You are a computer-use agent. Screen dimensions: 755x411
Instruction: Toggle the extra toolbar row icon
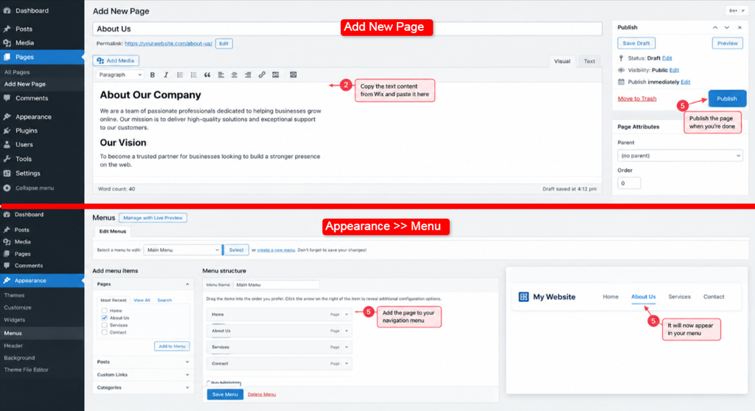coord(293,75)
